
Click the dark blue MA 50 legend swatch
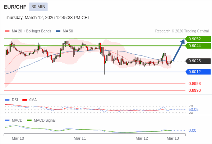click(x=58, y=31)
